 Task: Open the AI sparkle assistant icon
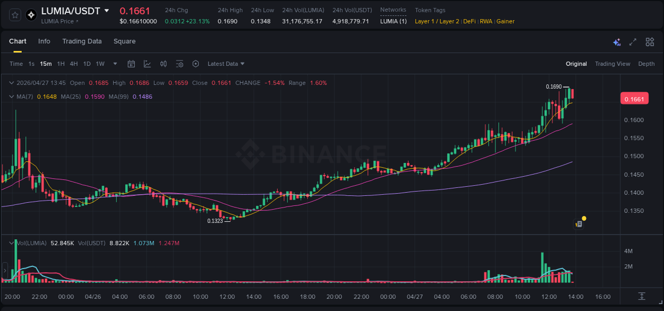(617, 42)
